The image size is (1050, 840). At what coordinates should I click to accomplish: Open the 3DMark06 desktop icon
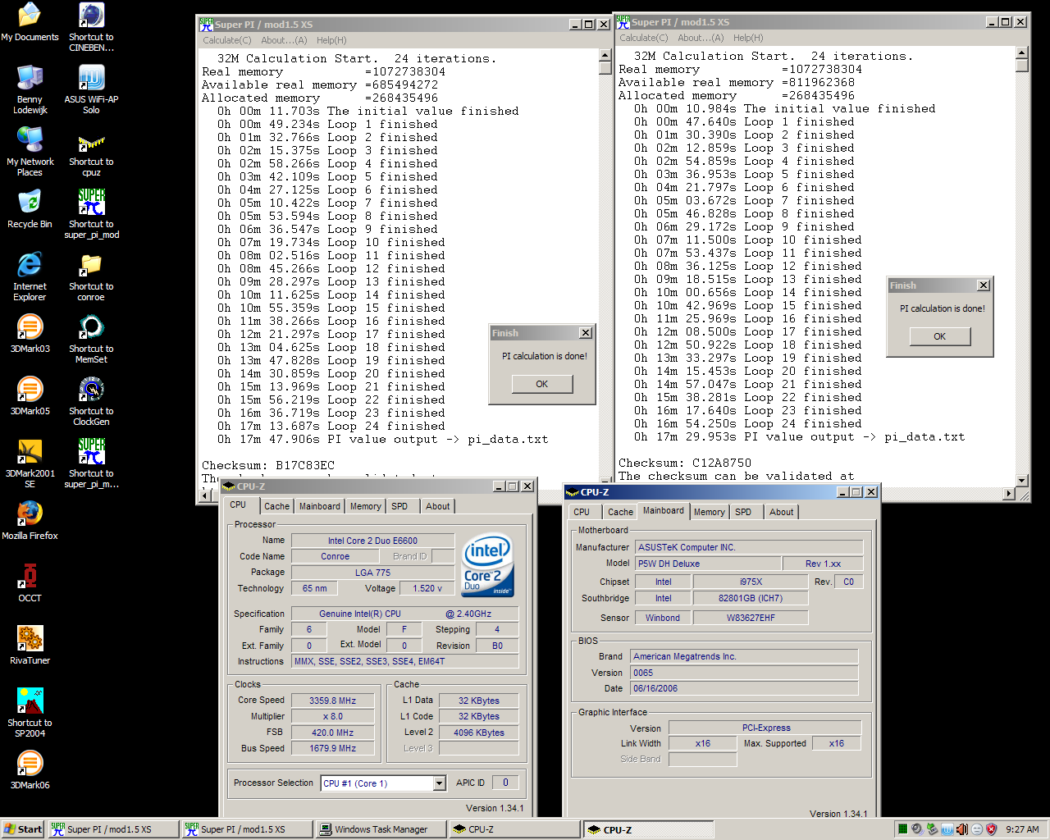tap(30, 765)
